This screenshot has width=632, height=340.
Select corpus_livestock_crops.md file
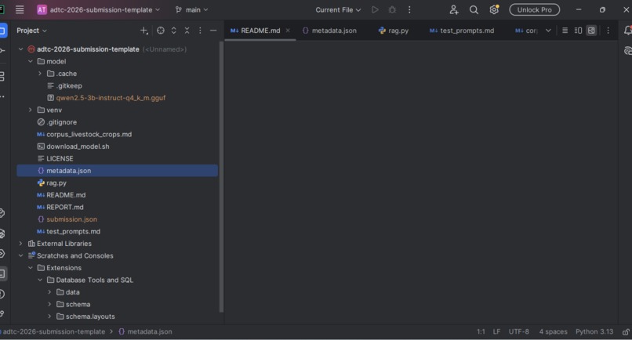[84, 134]
